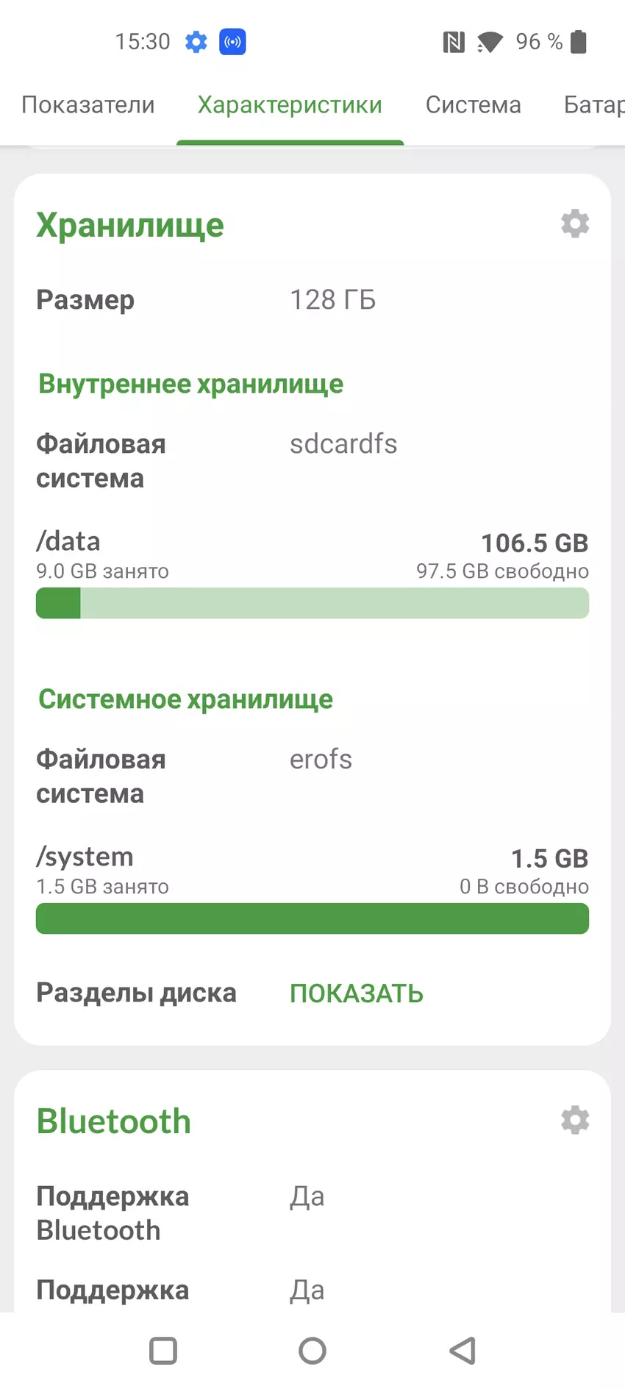The width and height of the screenshot is (625, 1389).
Task: Tap the Bluetooth card title
Action: (114, 1121)
